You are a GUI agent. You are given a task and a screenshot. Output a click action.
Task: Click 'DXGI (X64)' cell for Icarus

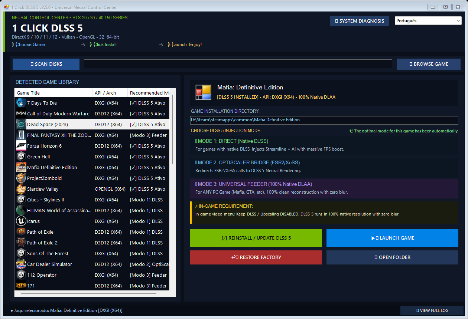(x=107, y=221)
